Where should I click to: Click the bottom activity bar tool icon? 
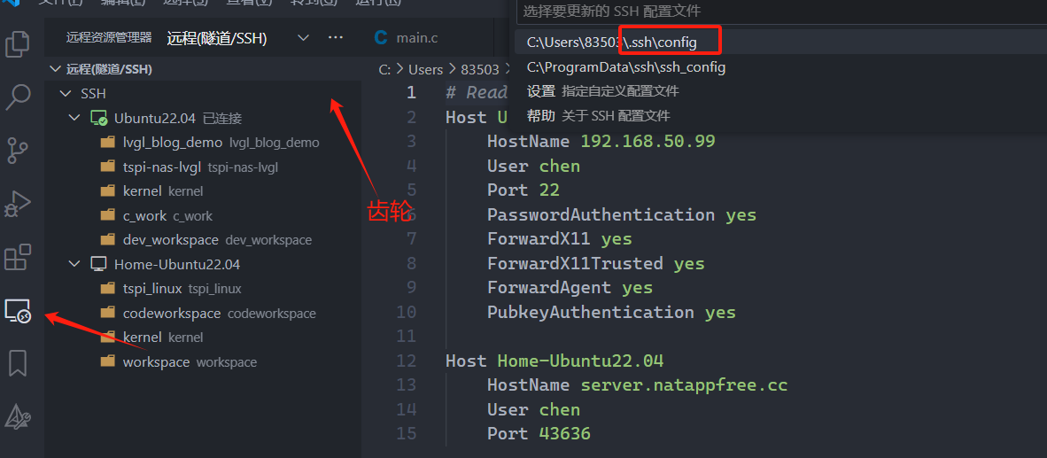(x=18, y=416)
